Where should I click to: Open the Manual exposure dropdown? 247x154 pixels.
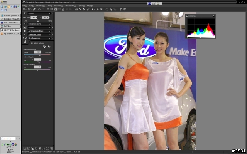point(39,24)
